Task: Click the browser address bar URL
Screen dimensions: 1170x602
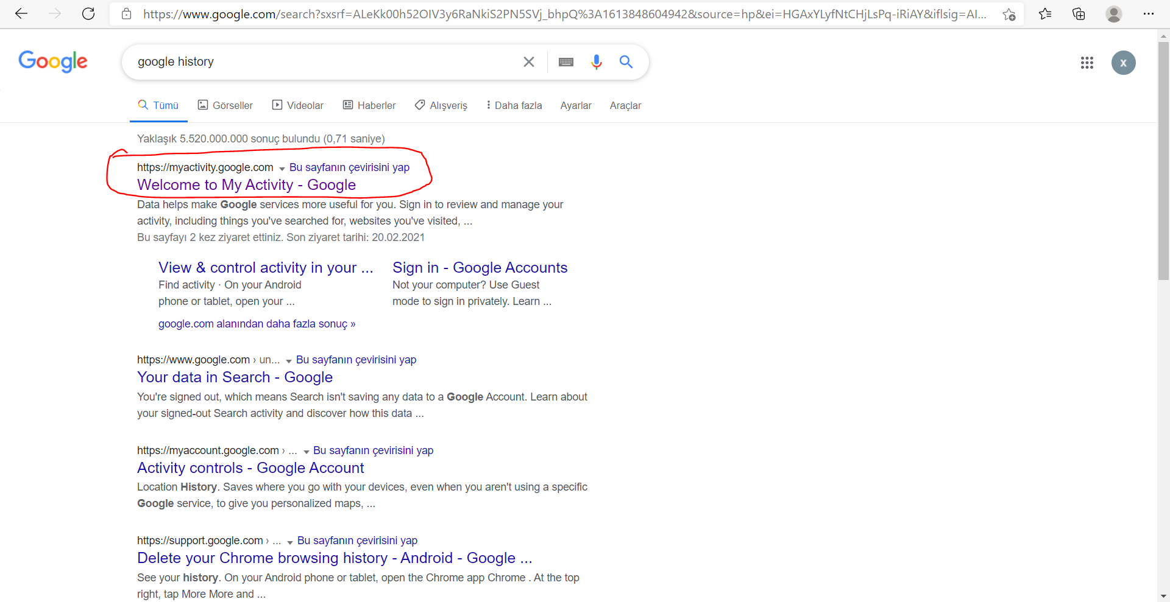Action: [565, 14]
